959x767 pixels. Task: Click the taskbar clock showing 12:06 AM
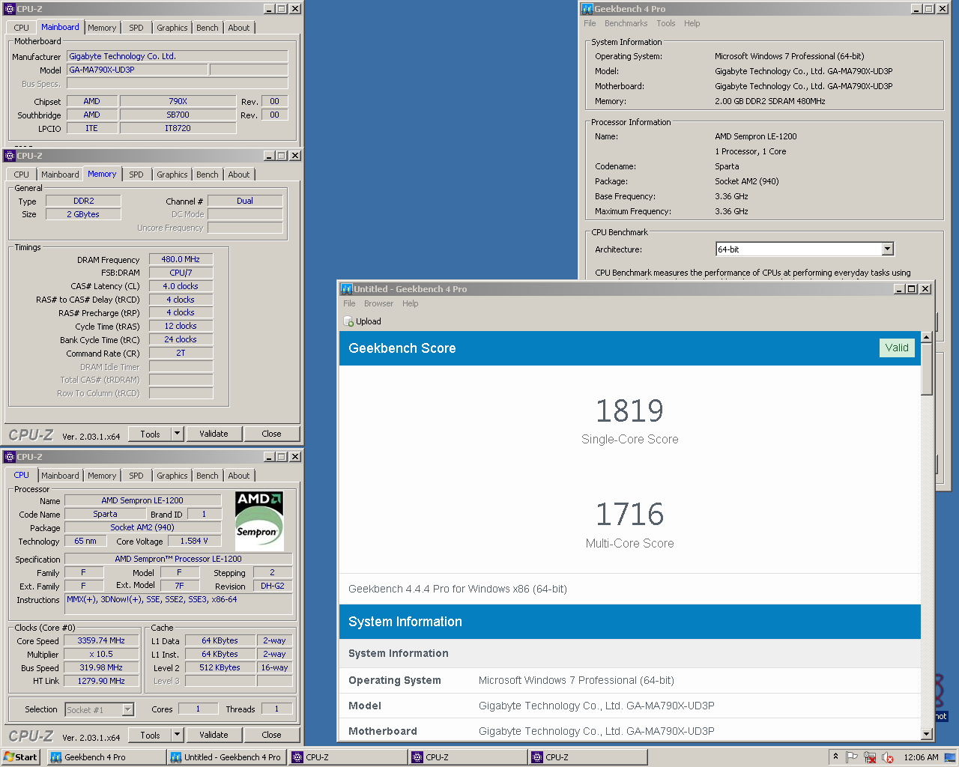point(921,757)
